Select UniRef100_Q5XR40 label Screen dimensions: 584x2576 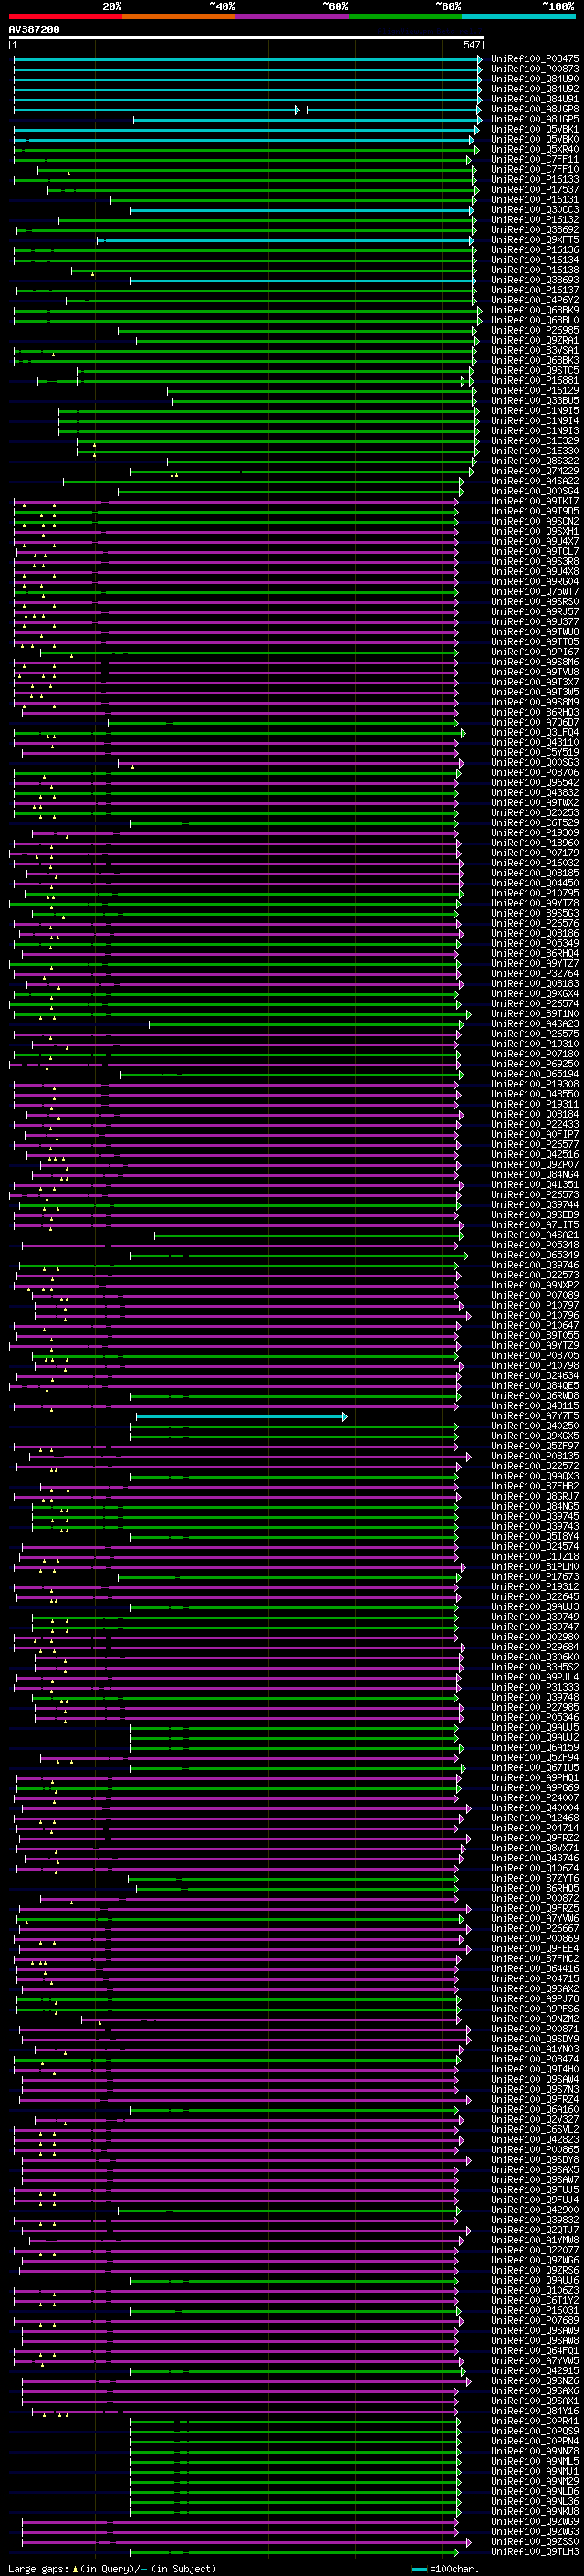535,149
